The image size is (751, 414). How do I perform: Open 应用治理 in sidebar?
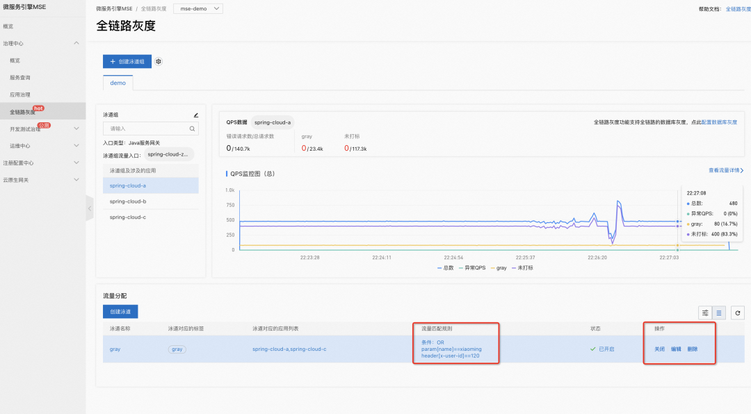(x=20, y=94)
